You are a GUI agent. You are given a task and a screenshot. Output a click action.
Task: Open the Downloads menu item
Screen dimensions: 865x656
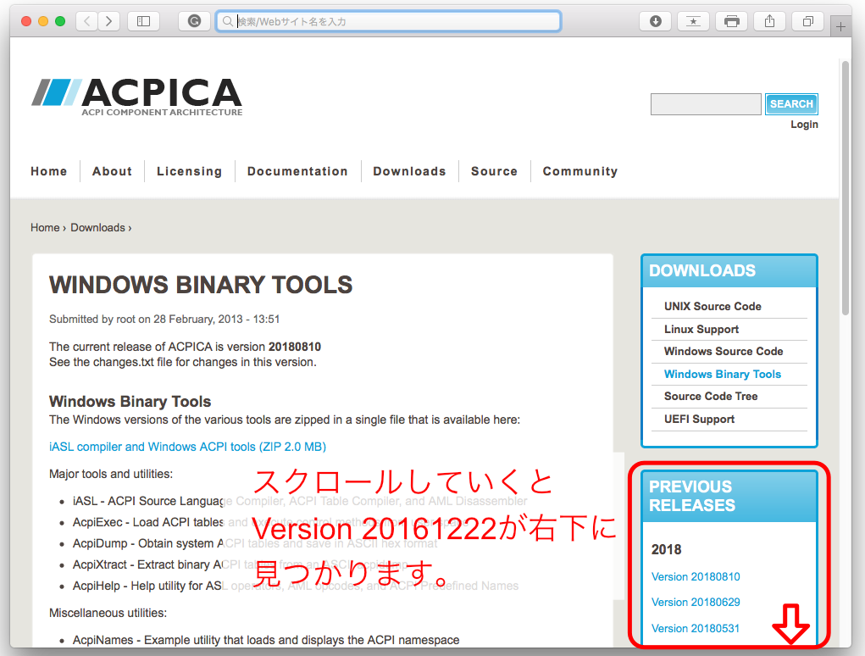(x=409, y=171)
